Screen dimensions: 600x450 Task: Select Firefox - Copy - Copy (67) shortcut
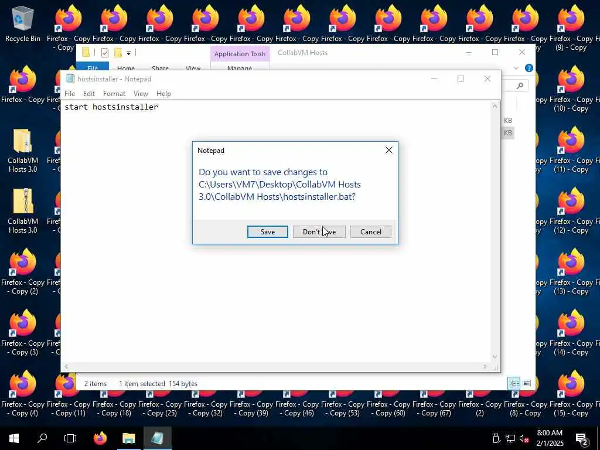434,404
